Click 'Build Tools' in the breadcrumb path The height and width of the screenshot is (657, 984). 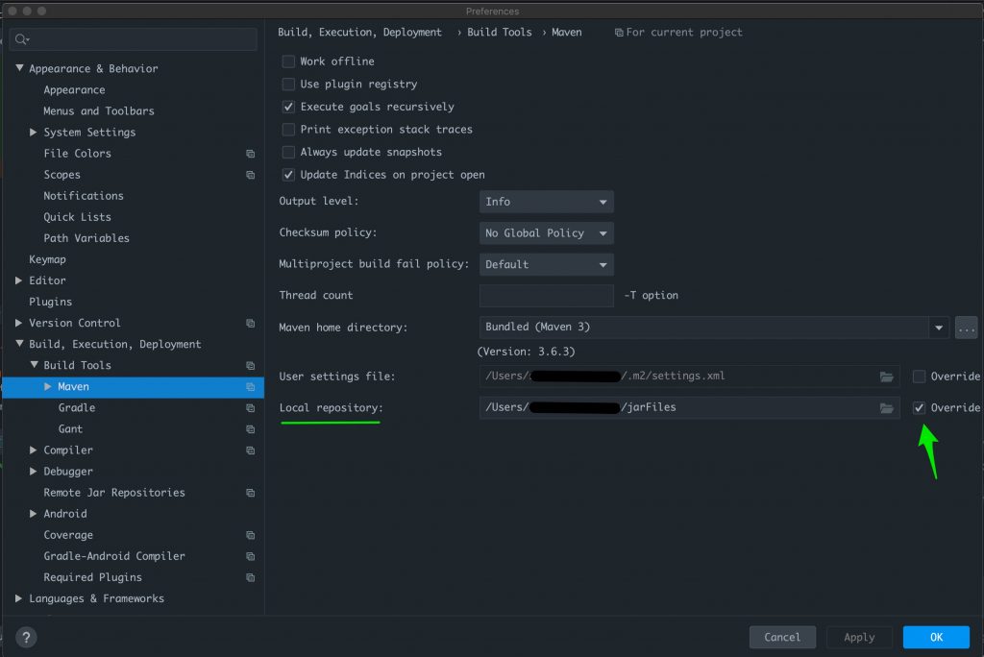pos(500,32)
